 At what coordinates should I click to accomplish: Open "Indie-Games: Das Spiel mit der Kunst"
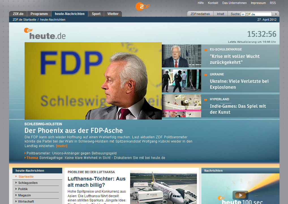[238, 109]
